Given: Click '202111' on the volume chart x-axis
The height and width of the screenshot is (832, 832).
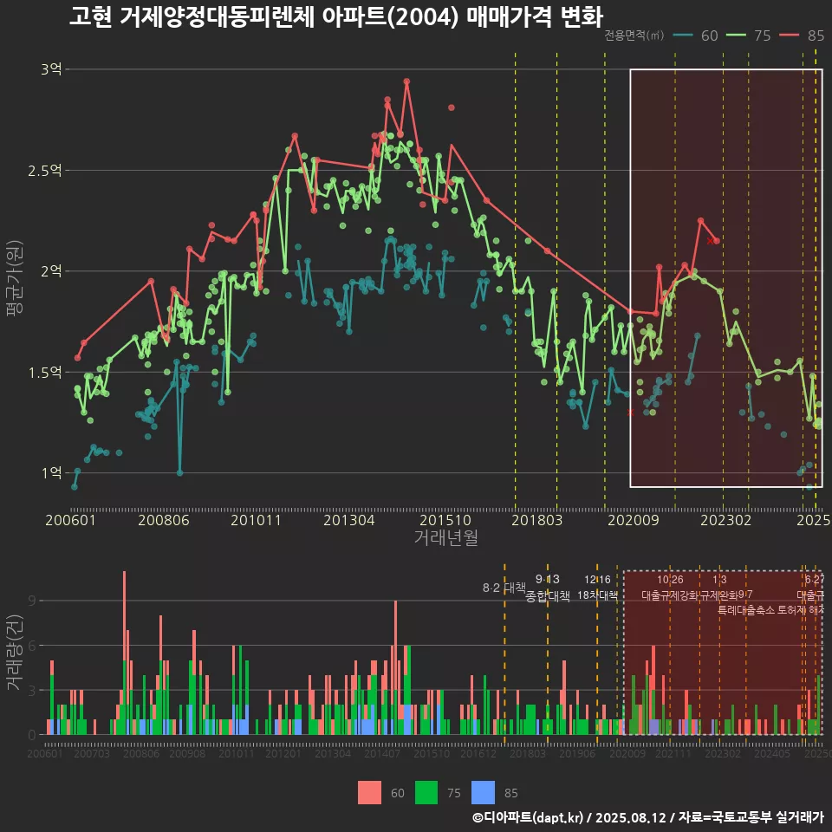Looking at the screenshot, I should tap(673, 753).
